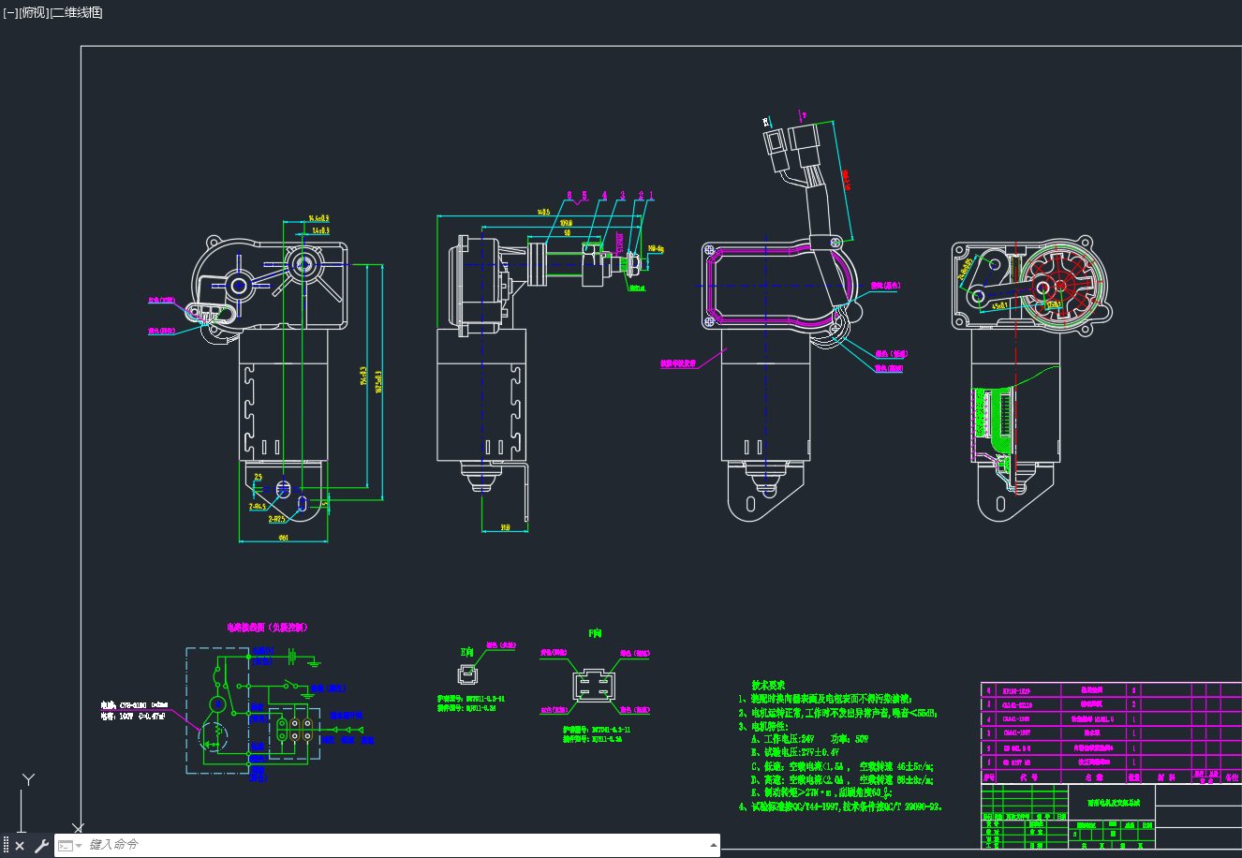The image size is (1242, 858).
Task: Select the 材料 header cell in parts table
Action: click(x=1166, y=777)
